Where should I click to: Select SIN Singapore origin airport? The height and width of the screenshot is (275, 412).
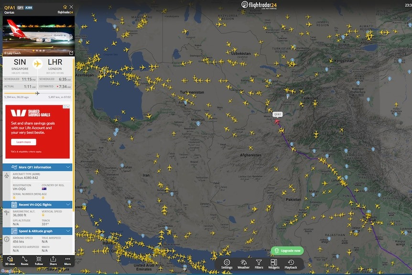[x=20, y=65]
